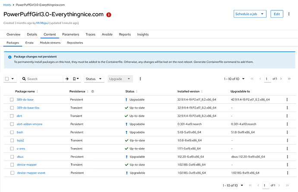
Task: Click the Persistence column help icon
Action: click(x=92, y=91)
